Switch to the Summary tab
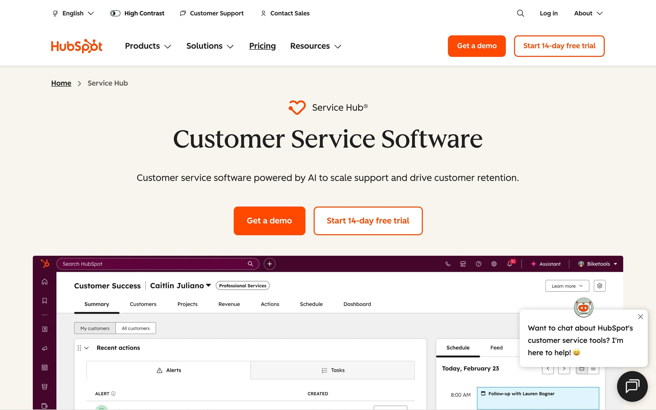The image size is (656, 410). [97, 304]
